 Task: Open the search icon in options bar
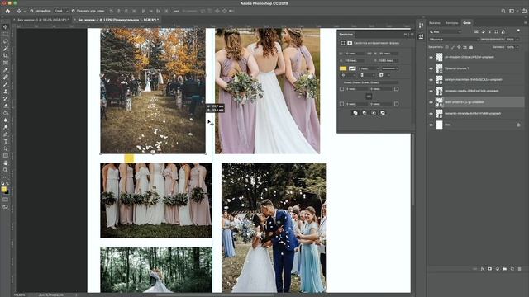(x=503, y=11)
